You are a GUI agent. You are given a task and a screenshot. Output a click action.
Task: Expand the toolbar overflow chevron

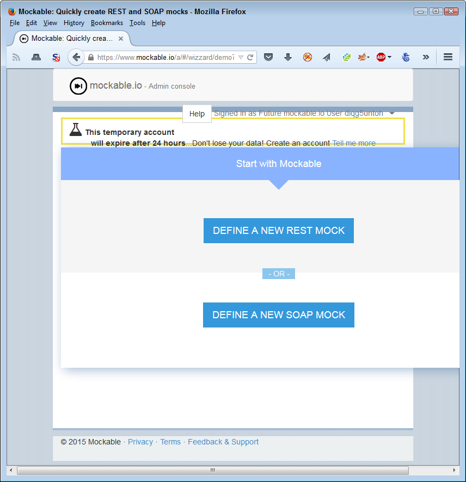[426, 57]
